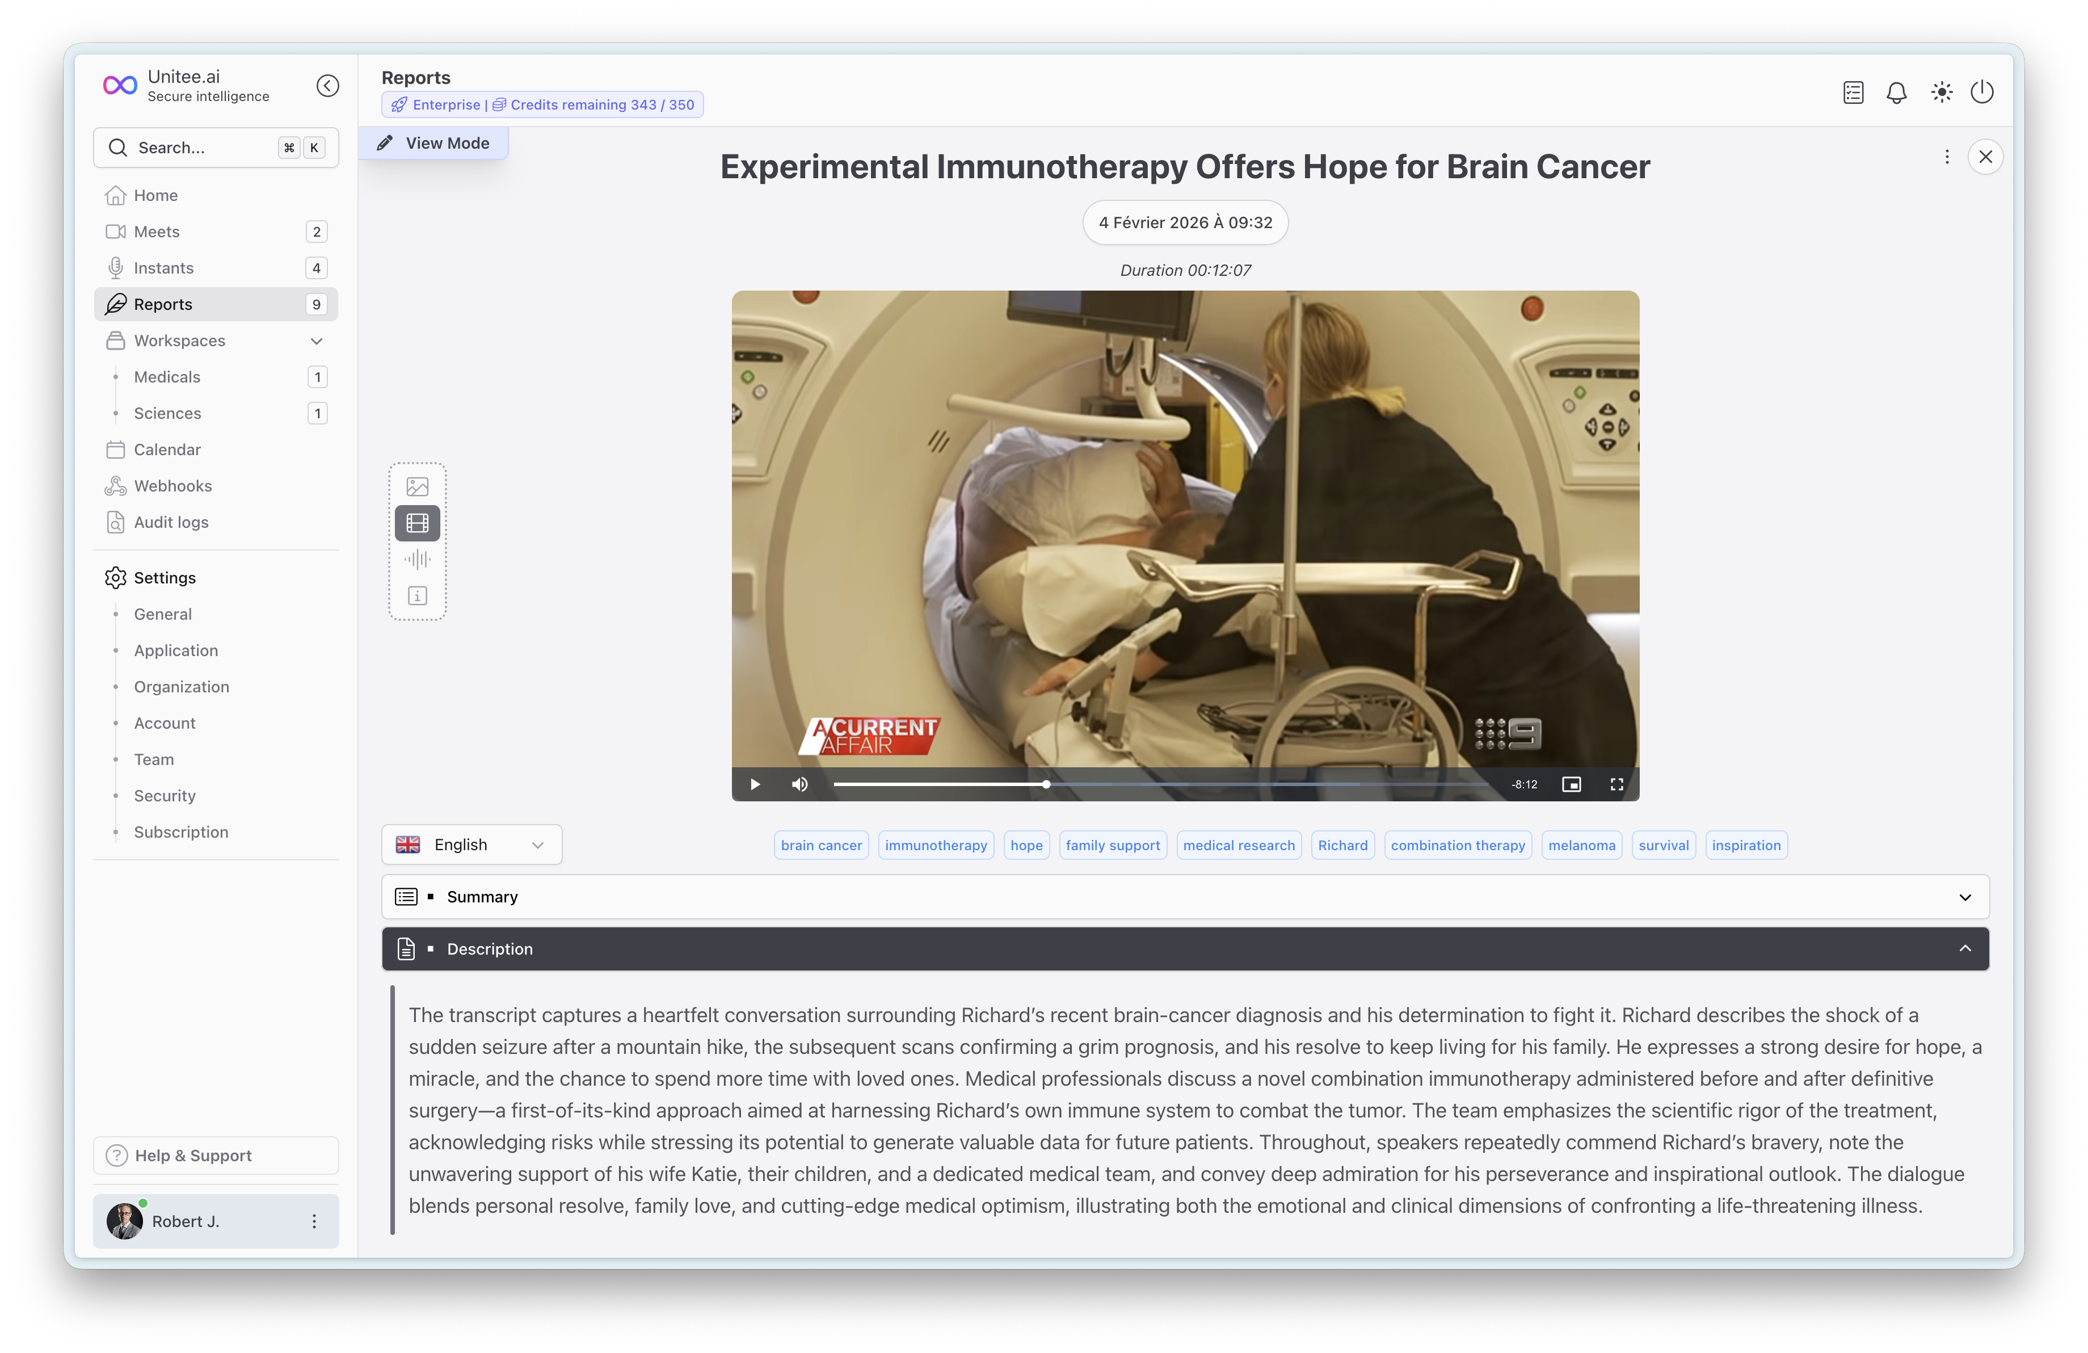Click the 'brain cancer' tag

tap(821, 845)
